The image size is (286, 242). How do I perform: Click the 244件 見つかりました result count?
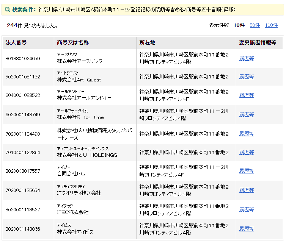click(x=32, y=25)
